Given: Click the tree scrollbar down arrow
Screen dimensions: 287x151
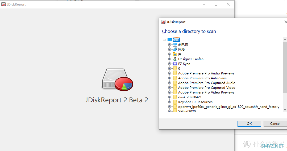Looking at the screenshot, I should coord(285,110).
